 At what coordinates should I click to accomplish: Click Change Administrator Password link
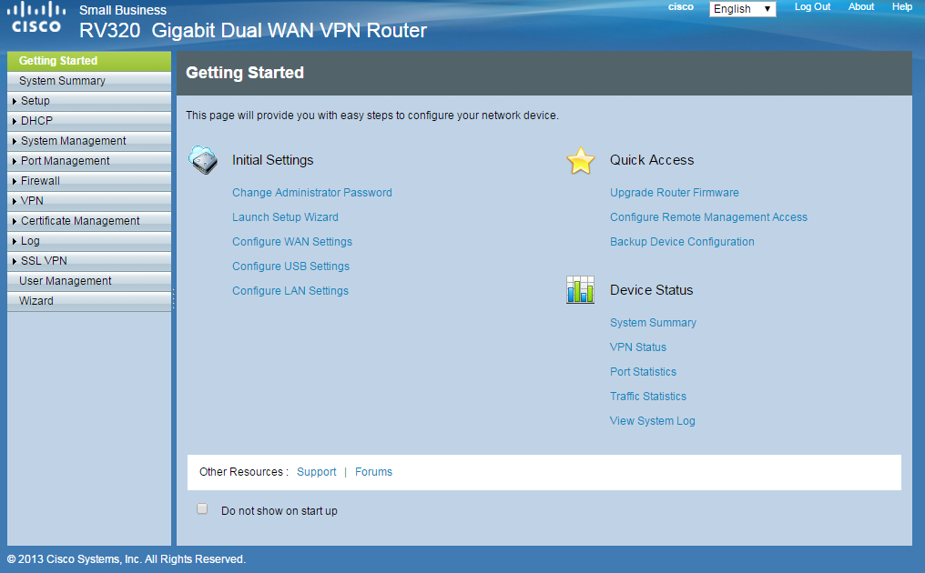(x=311, y=193)
